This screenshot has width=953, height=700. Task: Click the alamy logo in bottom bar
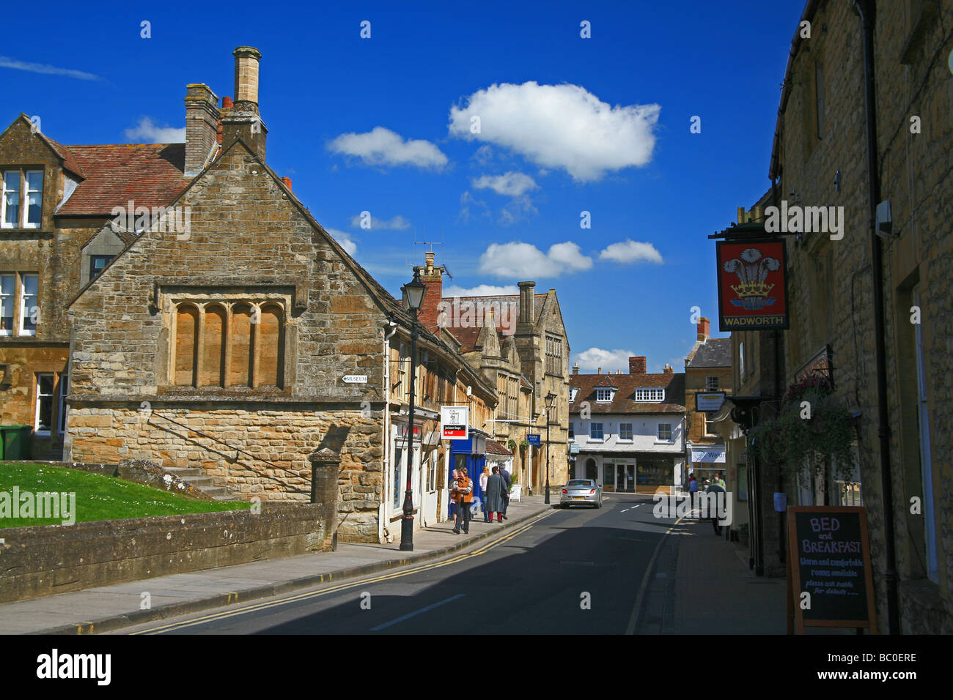[x=74, y=667]
